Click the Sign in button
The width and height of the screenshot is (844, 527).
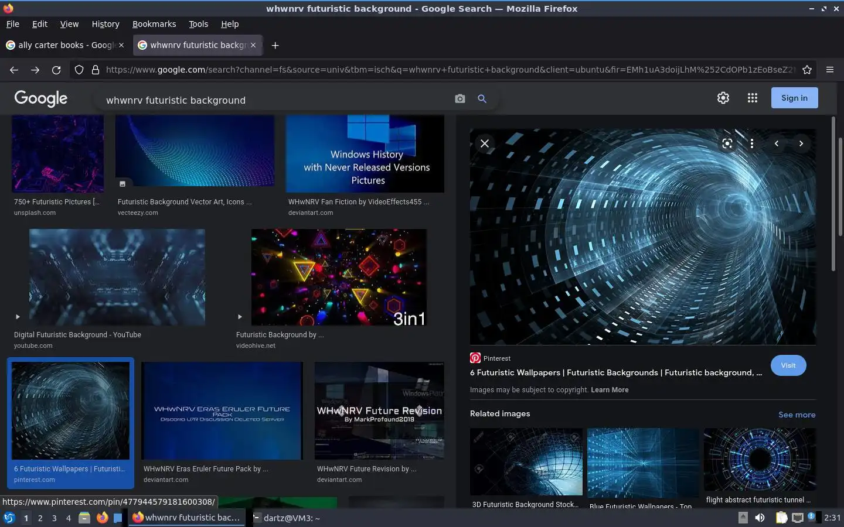coord(794,98)
